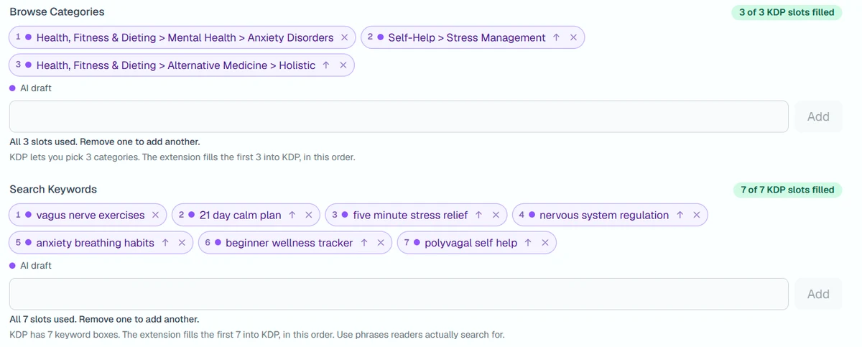Move Stress Management category up
This screenshot has height=347, width=862.
pyautogui.click(x=556, y=37)
